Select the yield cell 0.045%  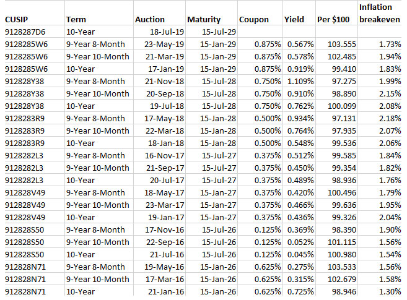[x=299, y=255]
